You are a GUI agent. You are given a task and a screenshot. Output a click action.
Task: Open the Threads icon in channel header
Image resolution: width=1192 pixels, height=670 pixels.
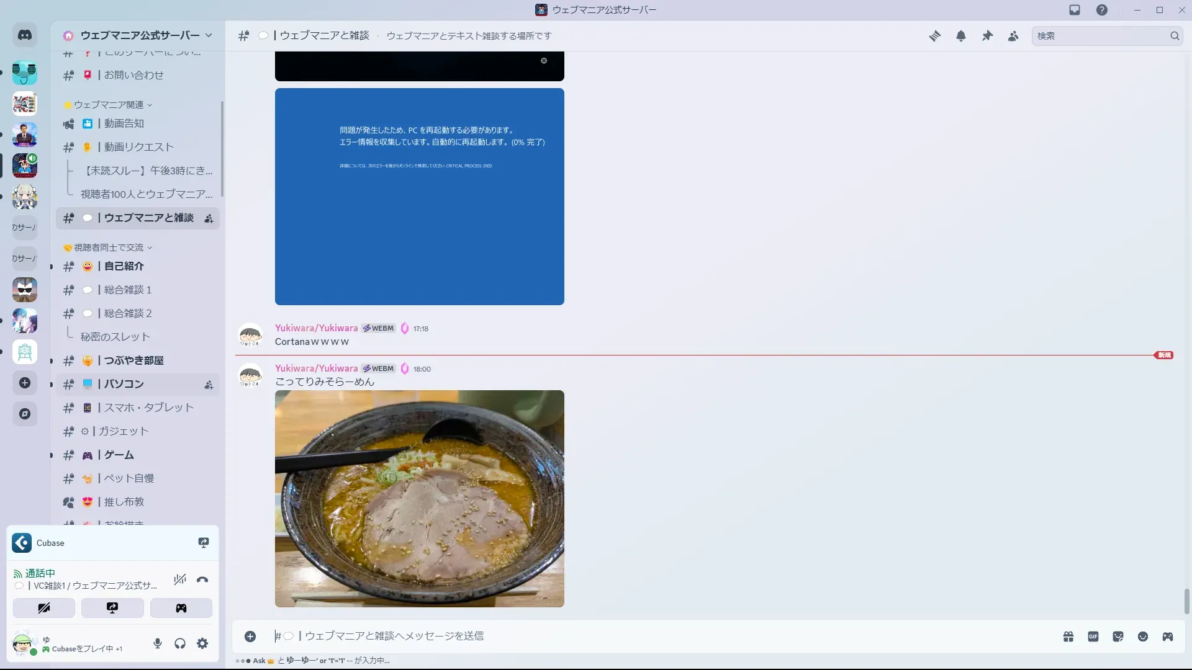934,36
